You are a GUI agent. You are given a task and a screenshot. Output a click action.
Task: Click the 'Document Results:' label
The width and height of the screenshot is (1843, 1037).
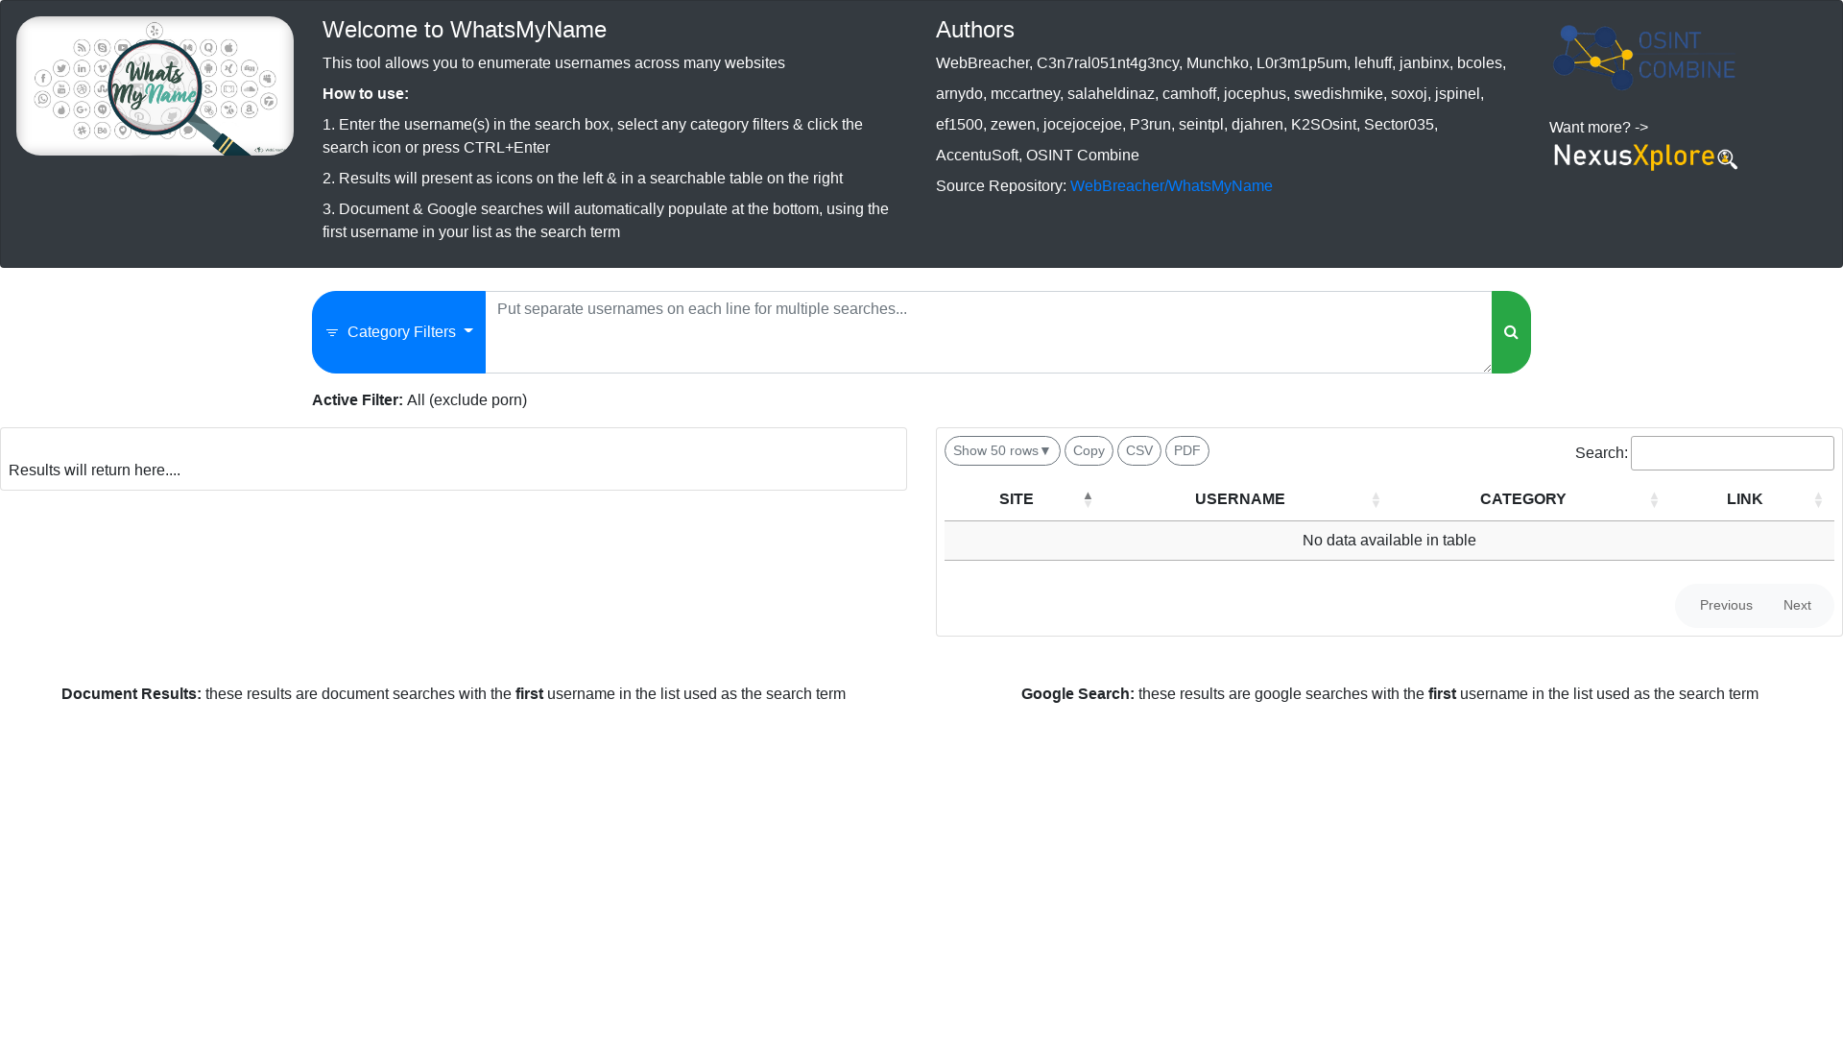[x=132, y=694]
